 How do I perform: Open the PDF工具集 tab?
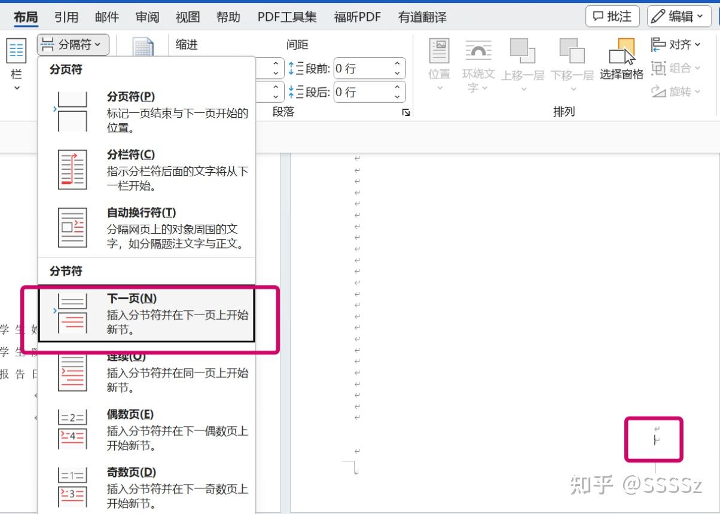[287, 17]
